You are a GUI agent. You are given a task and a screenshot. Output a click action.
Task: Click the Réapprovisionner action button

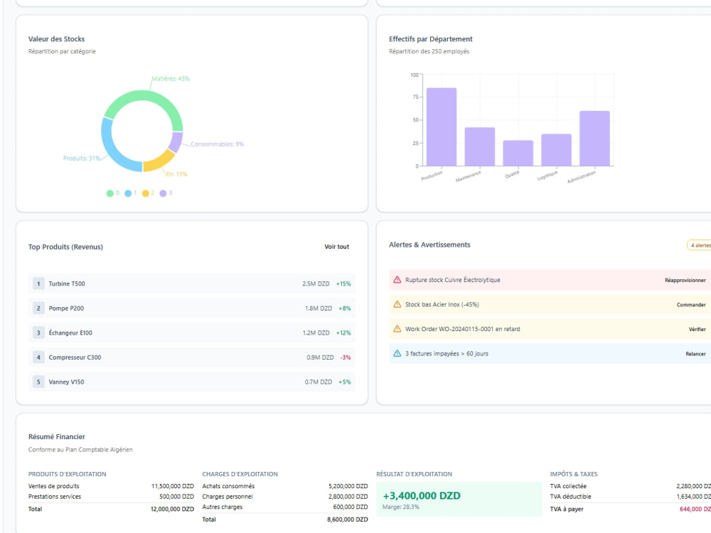(685, 280)
